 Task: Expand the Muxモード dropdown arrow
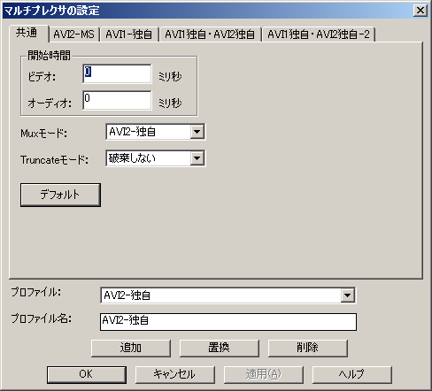(197, 132)
